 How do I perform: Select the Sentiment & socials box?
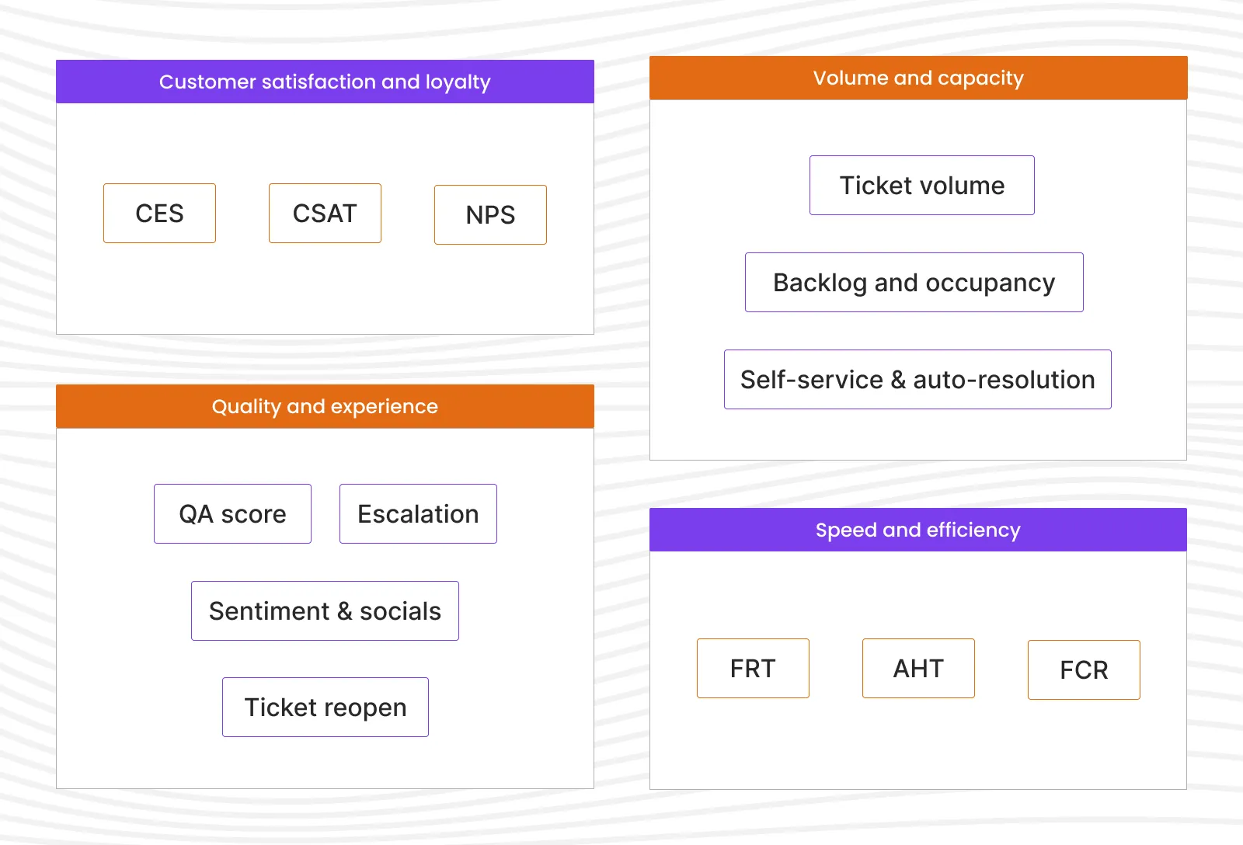[325, 610]
